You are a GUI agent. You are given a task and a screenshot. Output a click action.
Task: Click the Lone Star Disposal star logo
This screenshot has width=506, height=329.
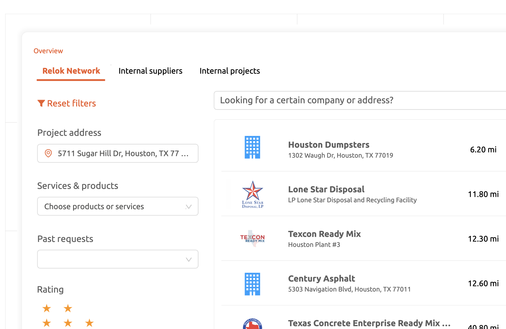coord(252,194)
